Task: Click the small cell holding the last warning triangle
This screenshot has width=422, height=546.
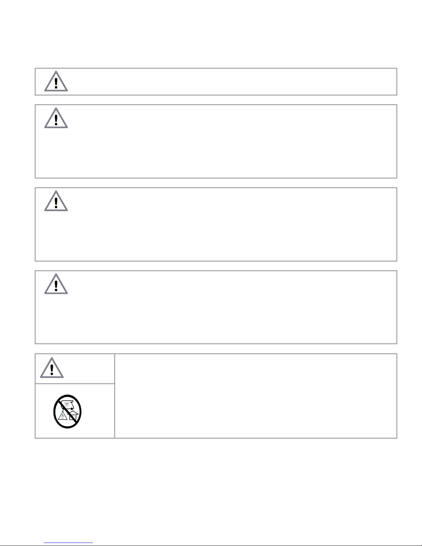Action: click(x=75, y=369)
